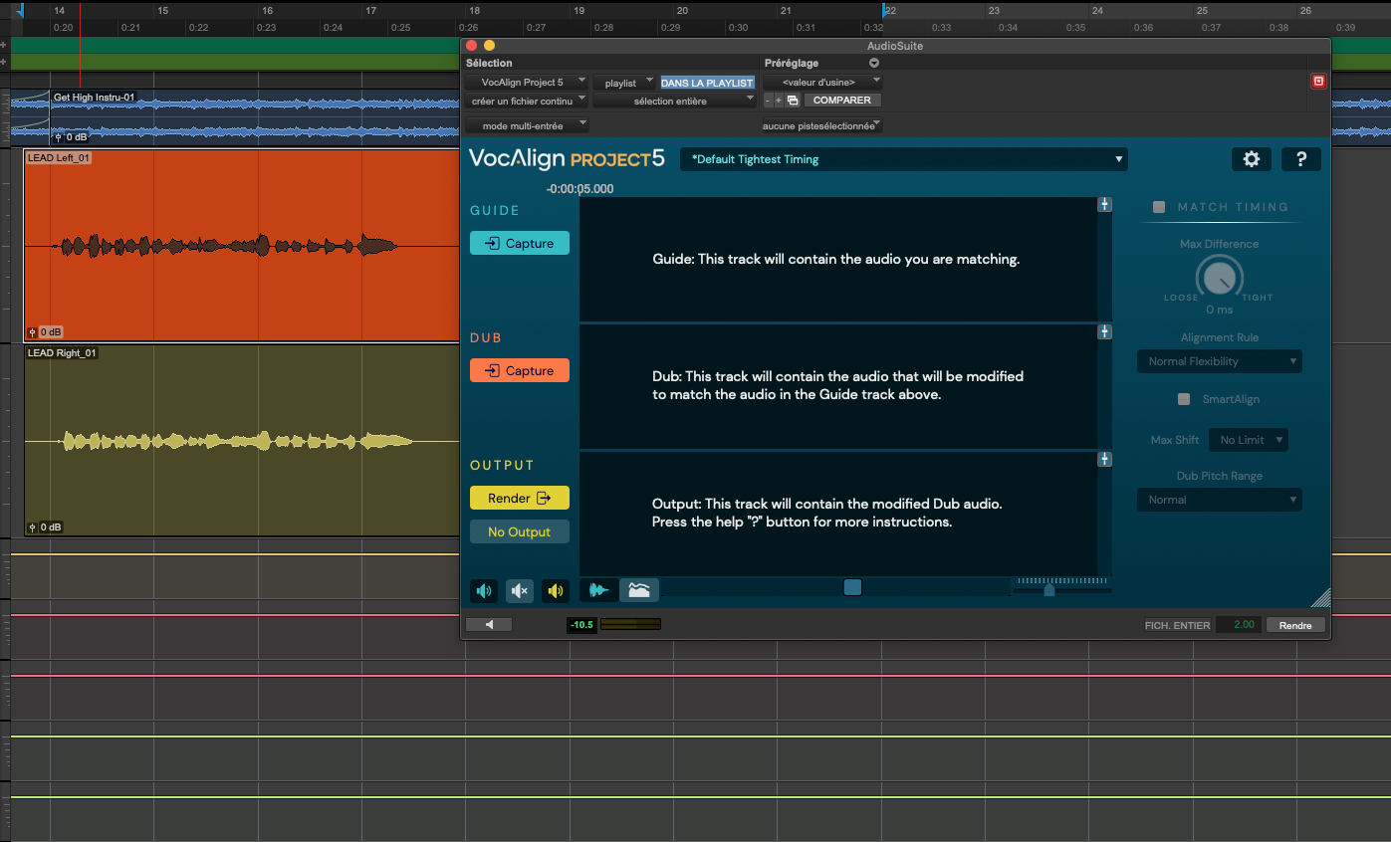This screenshot has height=842, width=1391.
Task: Open mode multi-entrée dropdown
Action: (x=526, y=125)
